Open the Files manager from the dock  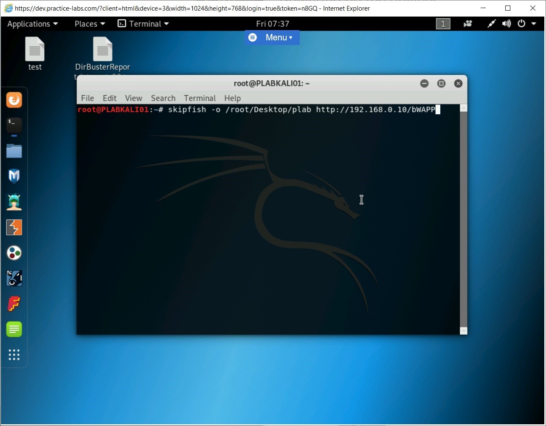click(14, 151)
